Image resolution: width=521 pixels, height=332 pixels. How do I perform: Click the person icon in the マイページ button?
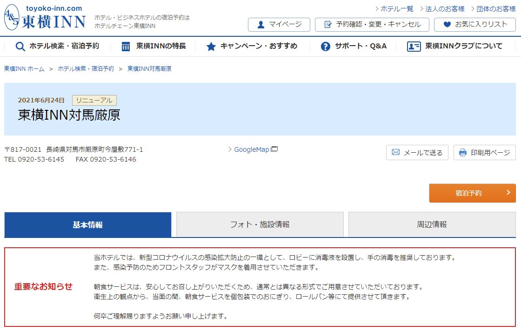(261, 25)
